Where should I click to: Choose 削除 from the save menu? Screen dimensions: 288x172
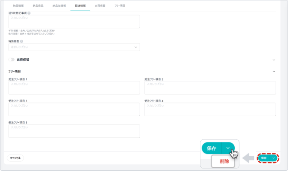224,161
